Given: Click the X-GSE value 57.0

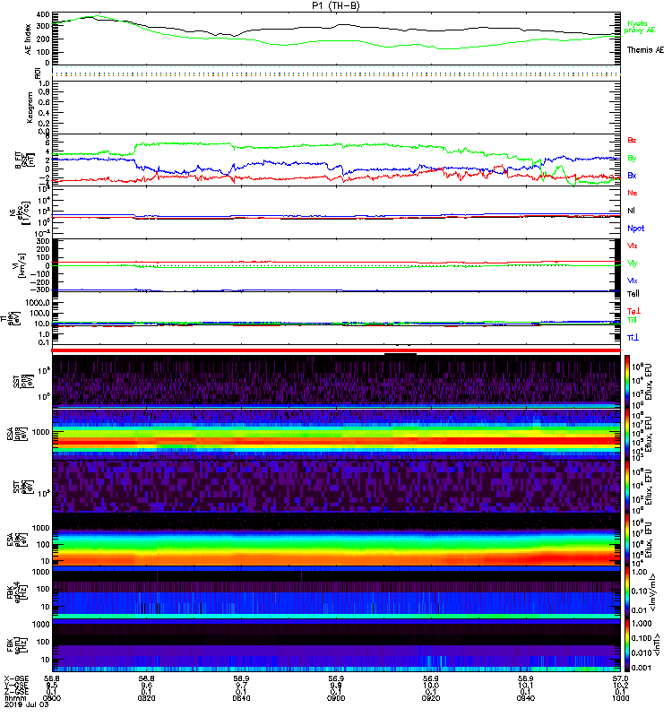Looking at the screenshot, I should [x=620, y=678].
